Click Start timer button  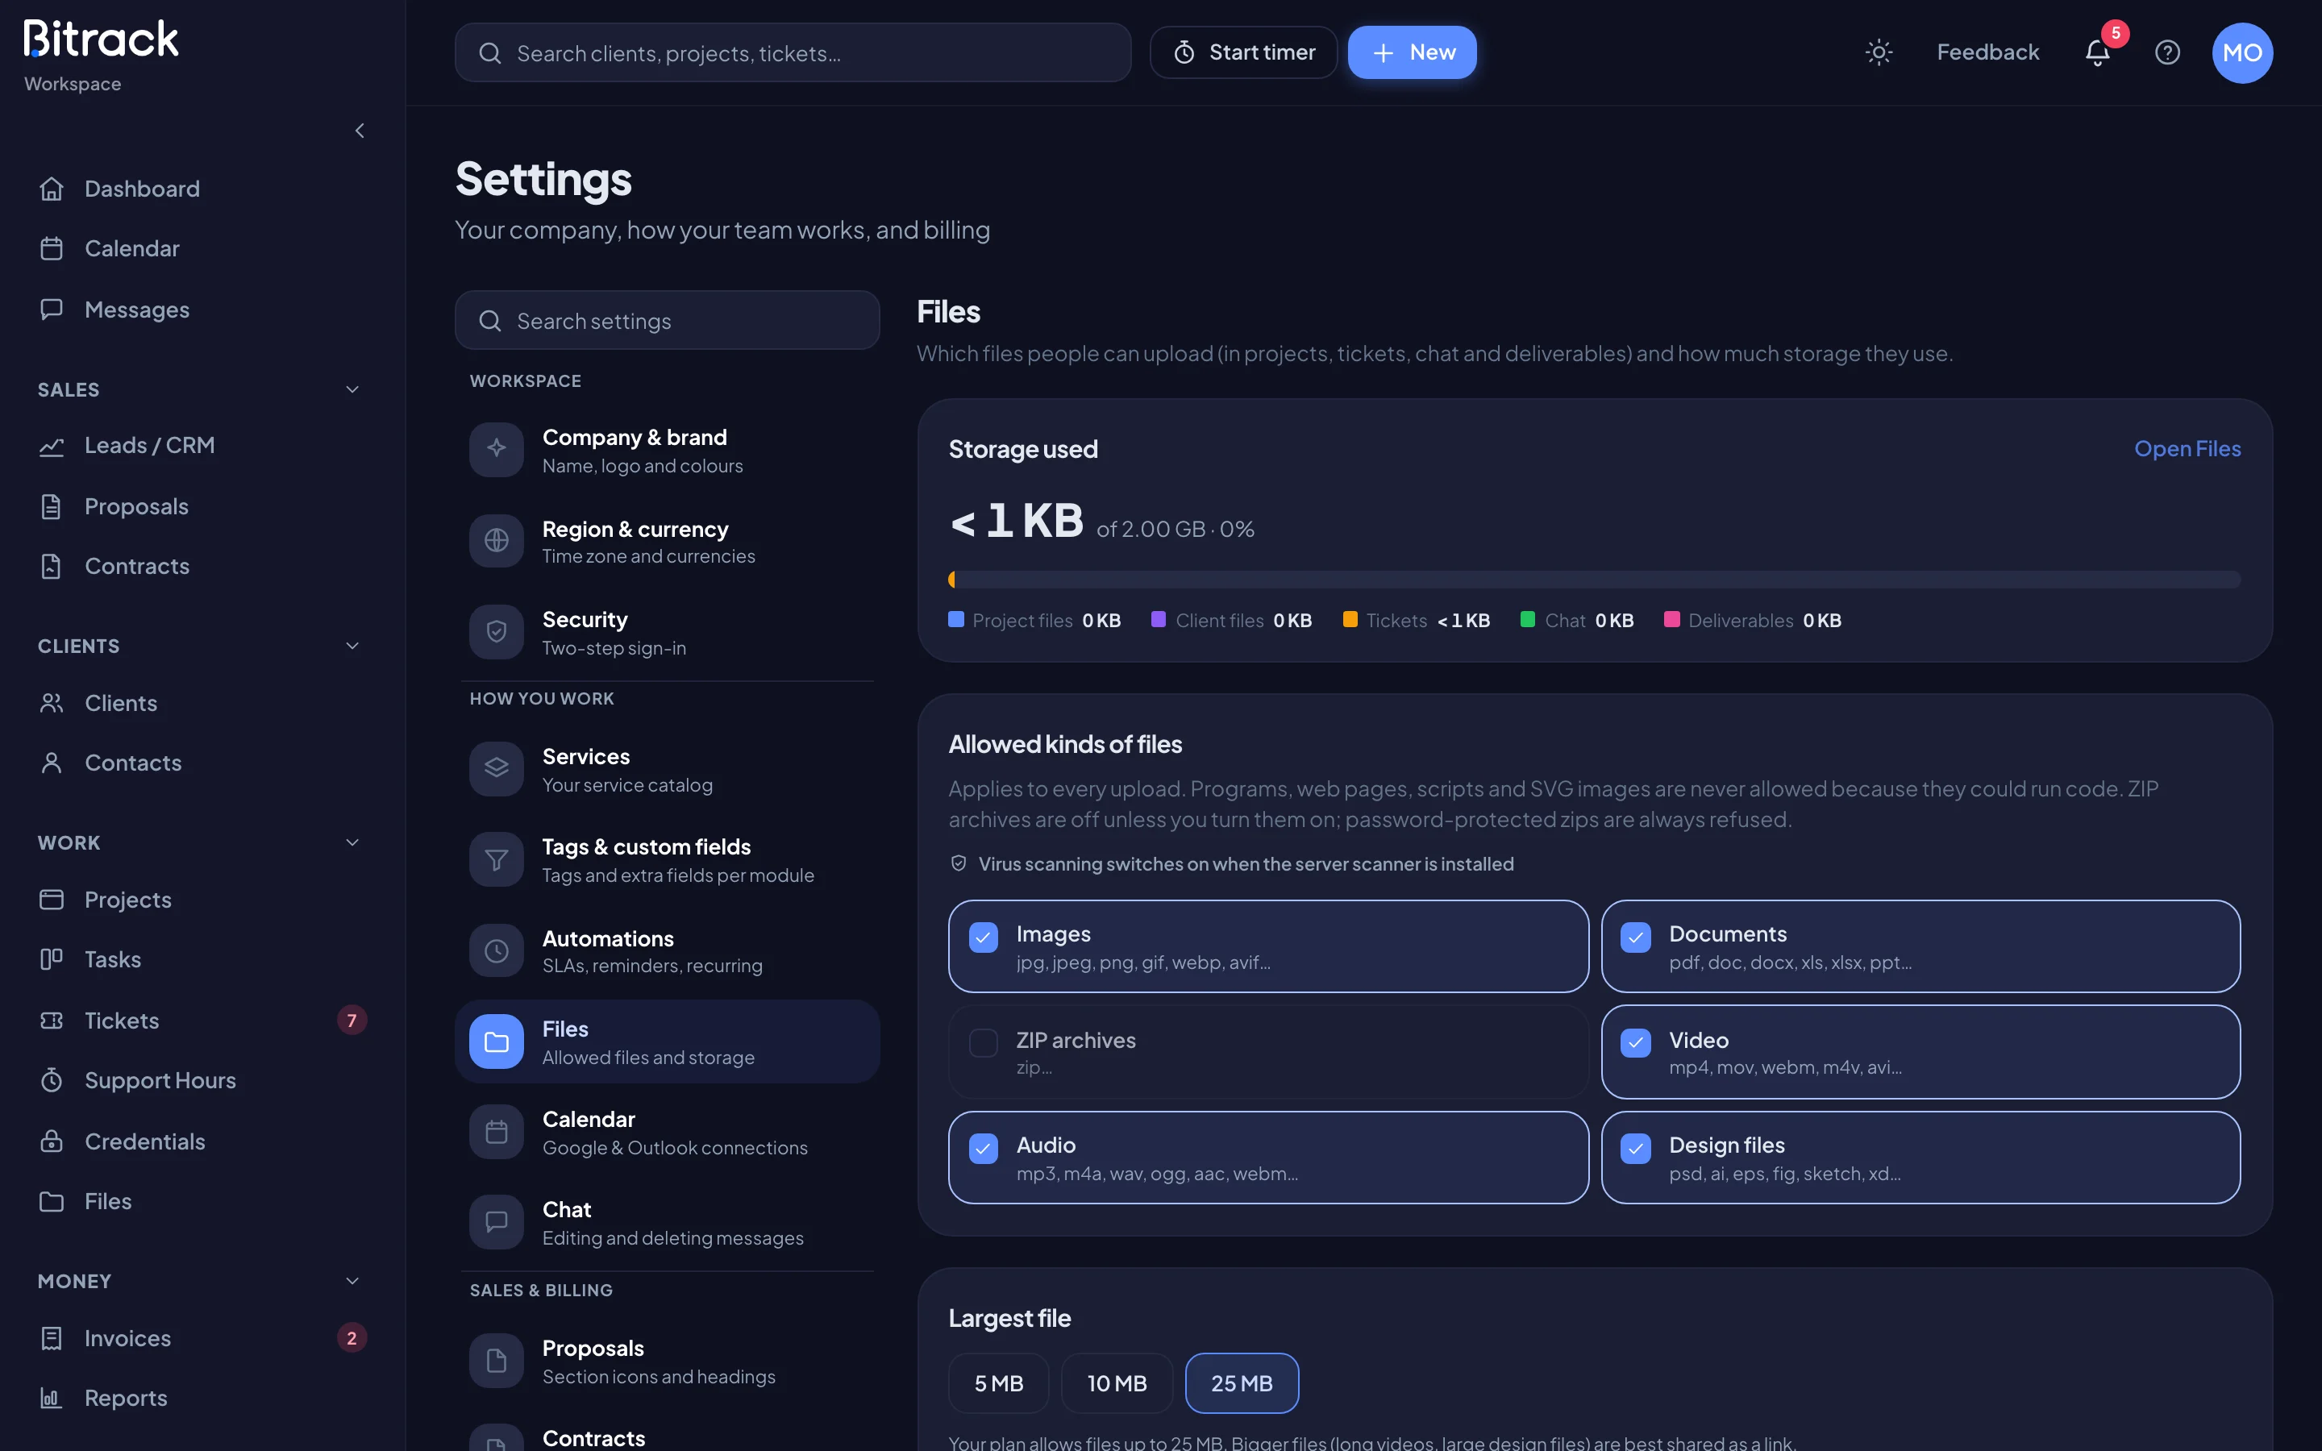point(1243,52)
